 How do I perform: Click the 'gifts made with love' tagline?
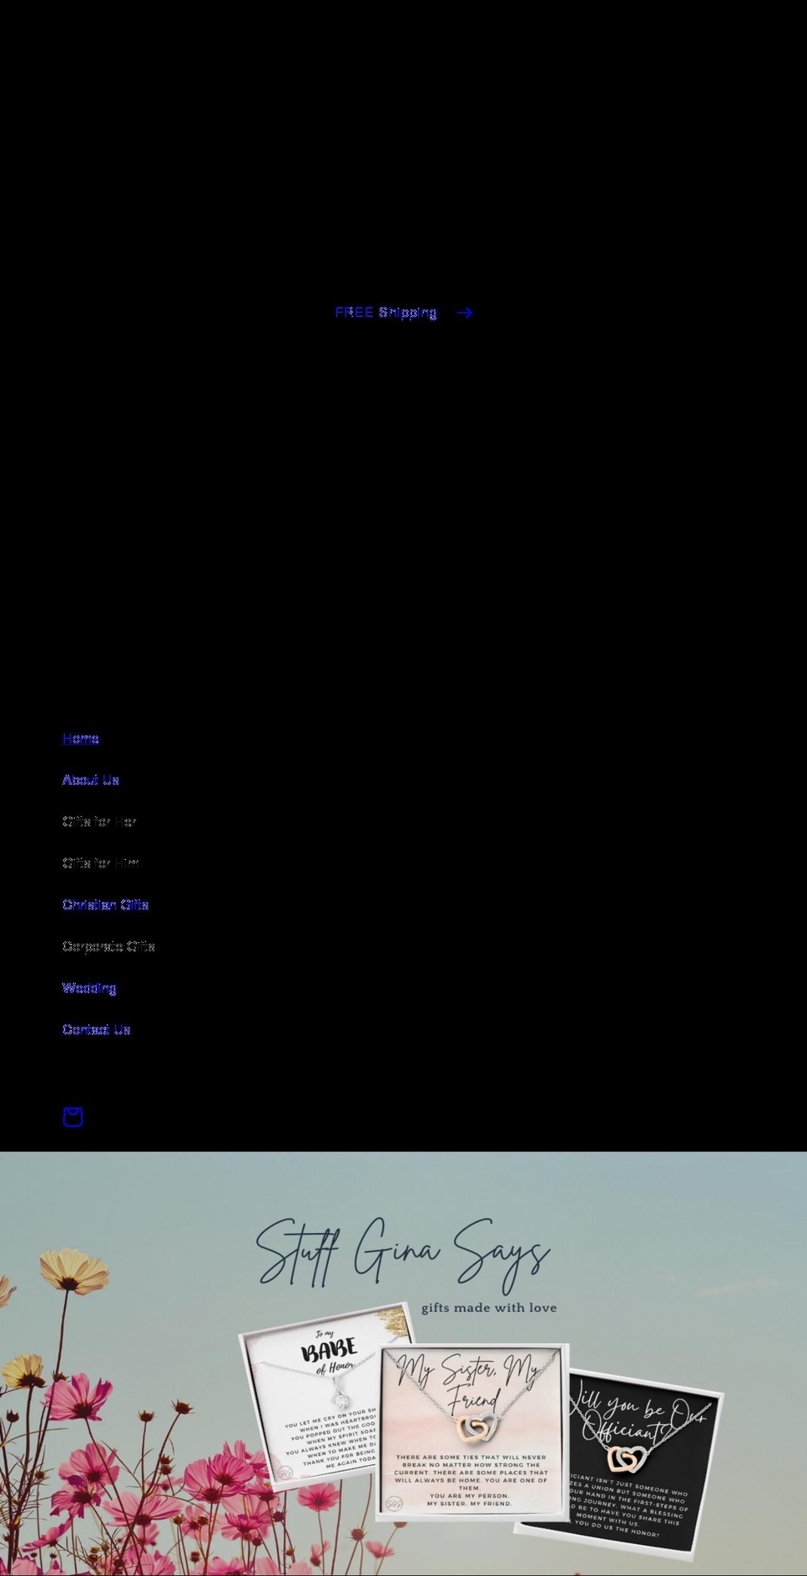[x=488, y=1307]
